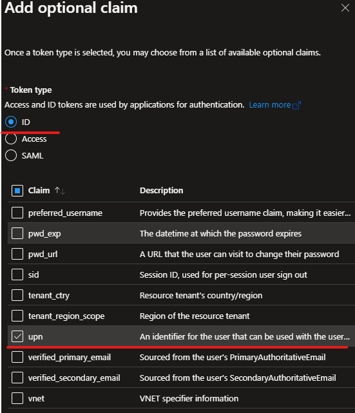Tick the pwd_url claim checkbox

click(x=17, y=254)
